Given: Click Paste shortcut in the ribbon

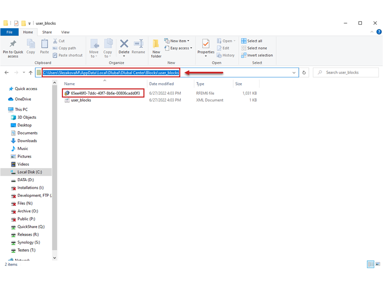Looking at the screenshot, I should 68,55.
